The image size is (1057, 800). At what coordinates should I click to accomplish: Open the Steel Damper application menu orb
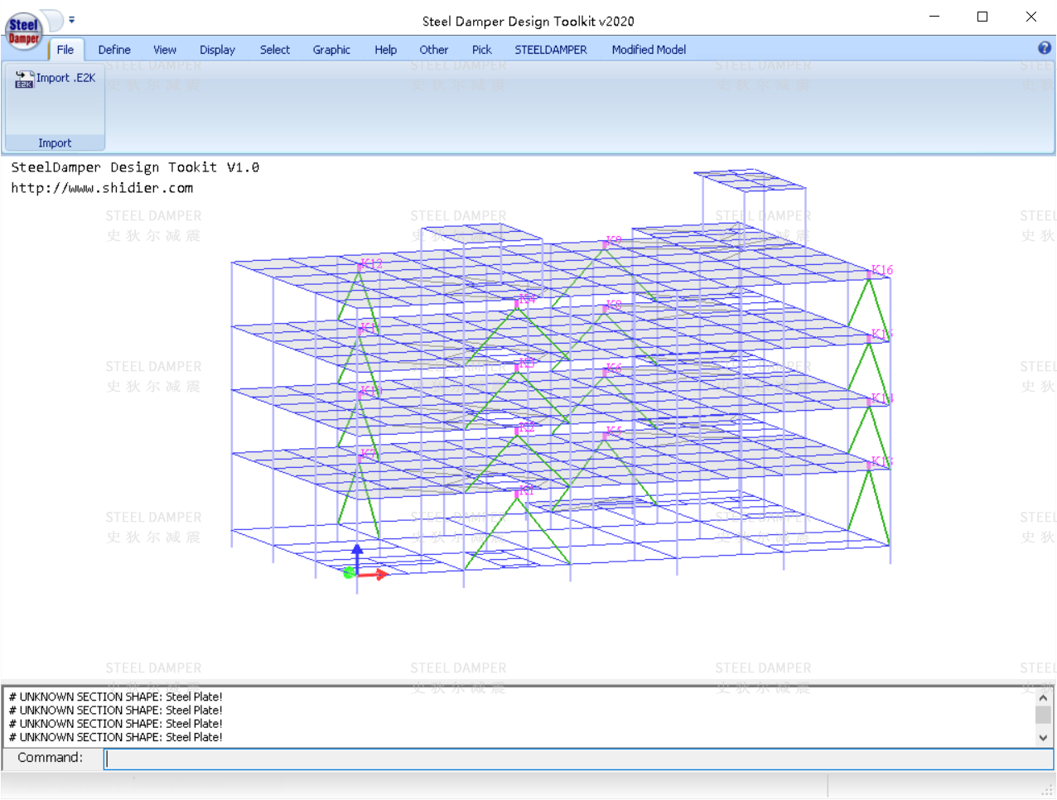pos(23,31)
